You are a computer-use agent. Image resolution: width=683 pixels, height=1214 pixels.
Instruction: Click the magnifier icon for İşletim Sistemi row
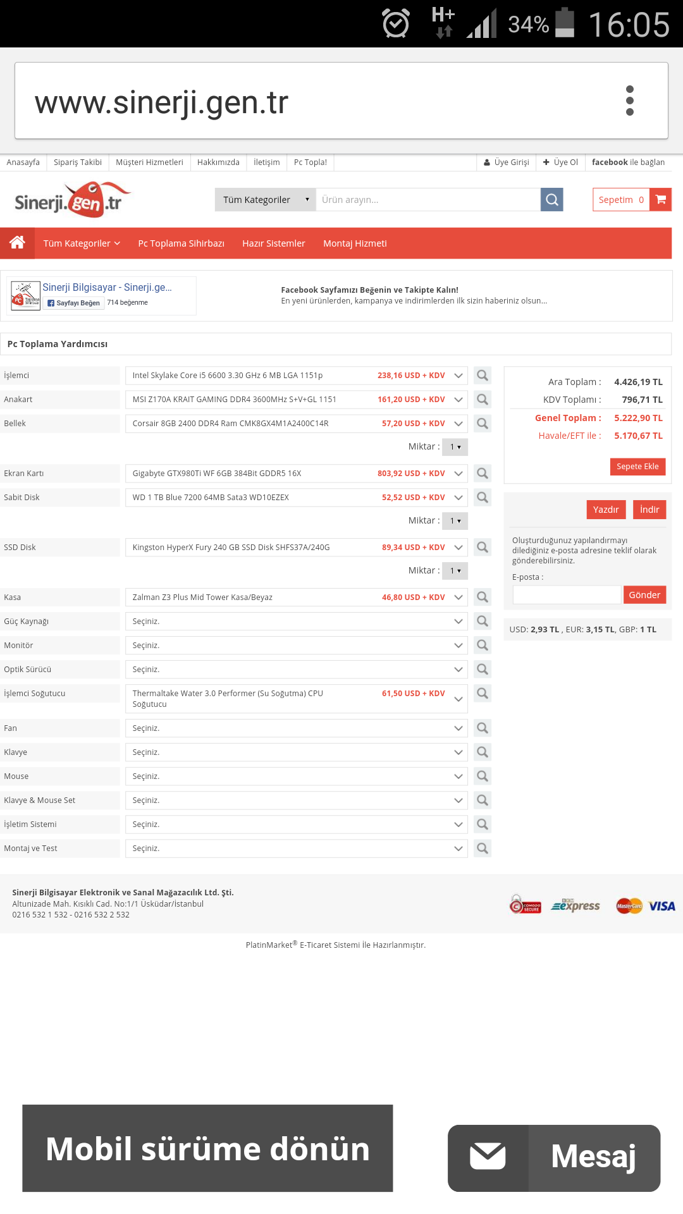483,825
